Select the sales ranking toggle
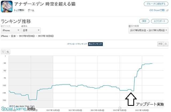 tap(95, 44)
